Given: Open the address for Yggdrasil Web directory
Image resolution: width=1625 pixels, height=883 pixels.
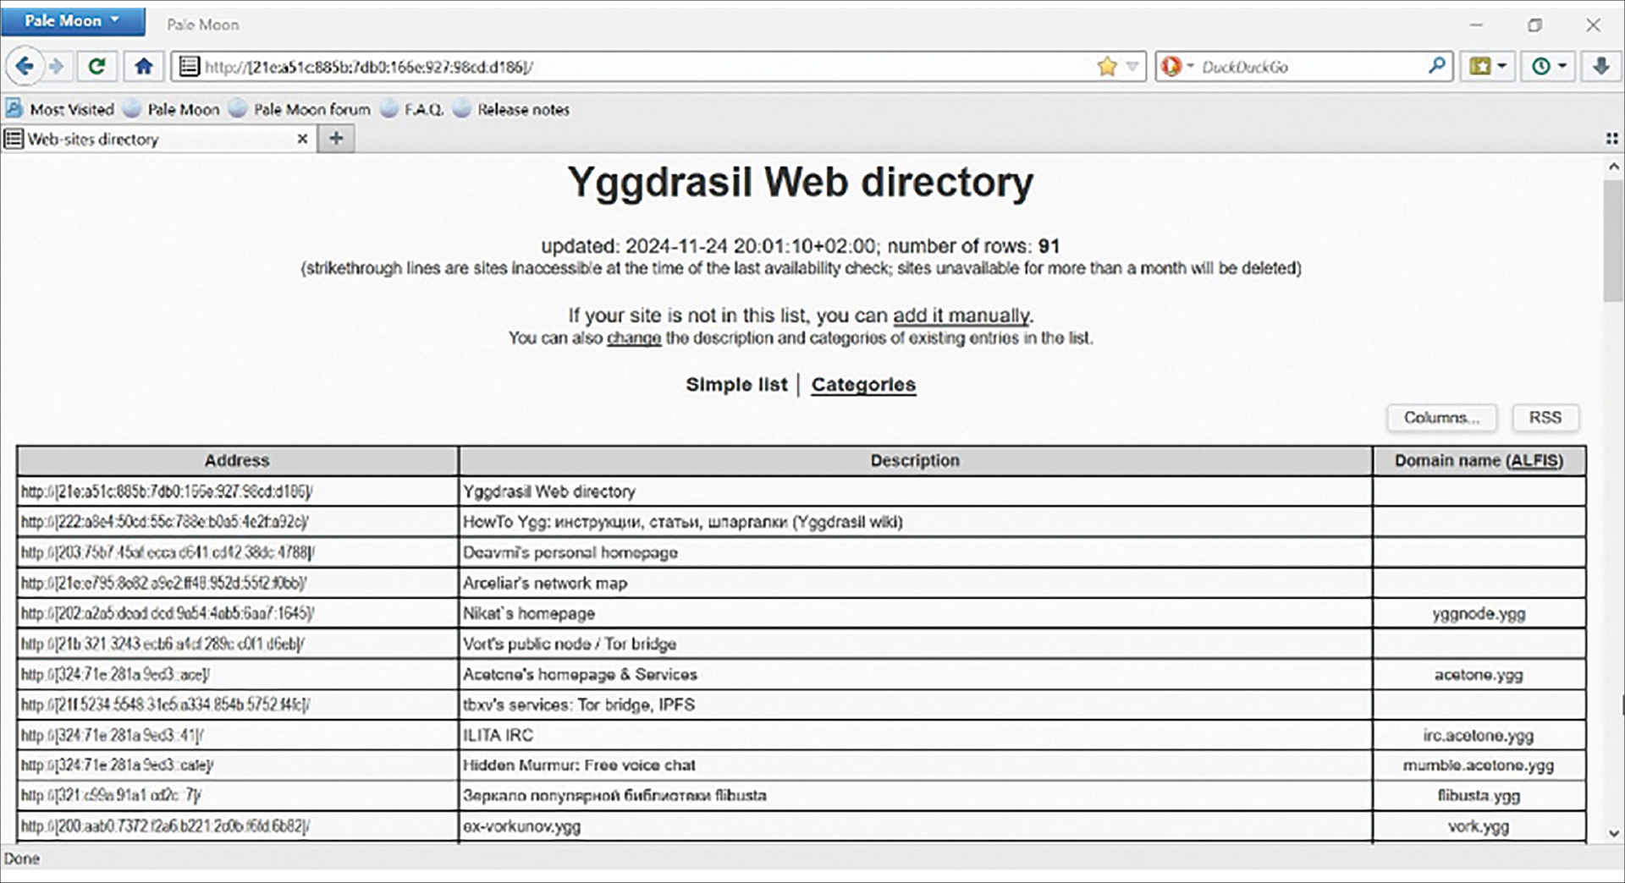Looking at the screenshot, I should (167, 491).
